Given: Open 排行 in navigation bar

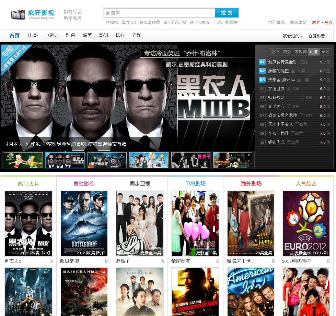Looking at the screenshot, I should coord(120,35).
